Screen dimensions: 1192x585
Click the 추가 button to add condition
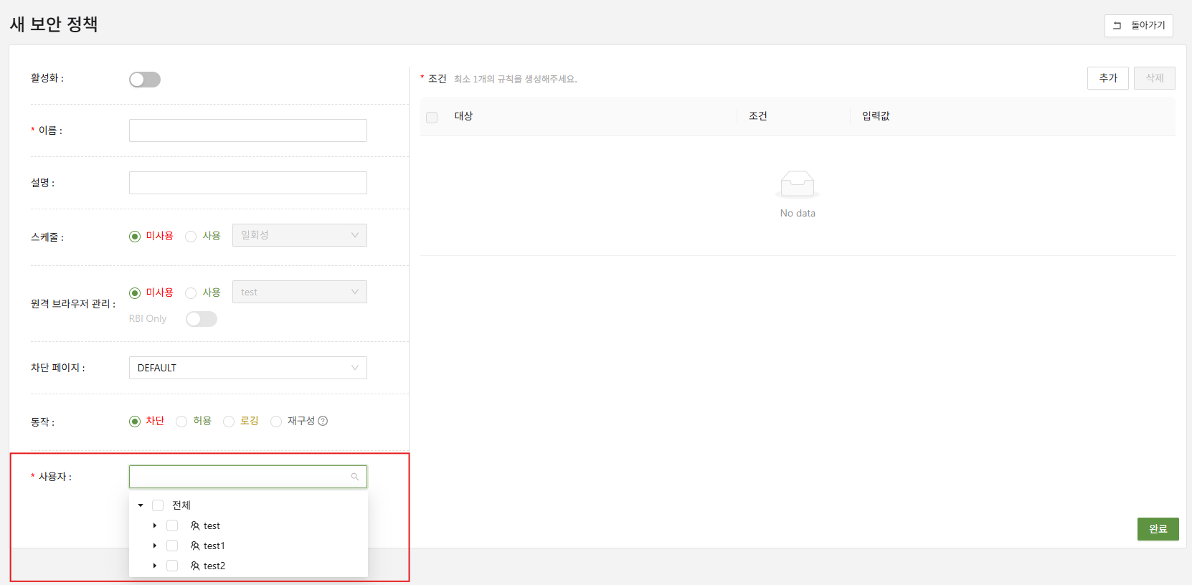[x=1107, y=78]
